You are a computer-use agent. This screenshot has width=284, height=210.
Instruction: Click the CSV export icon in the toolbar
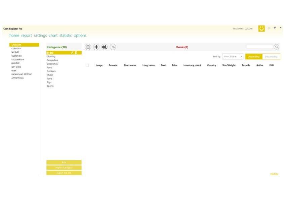click(112, 47)
